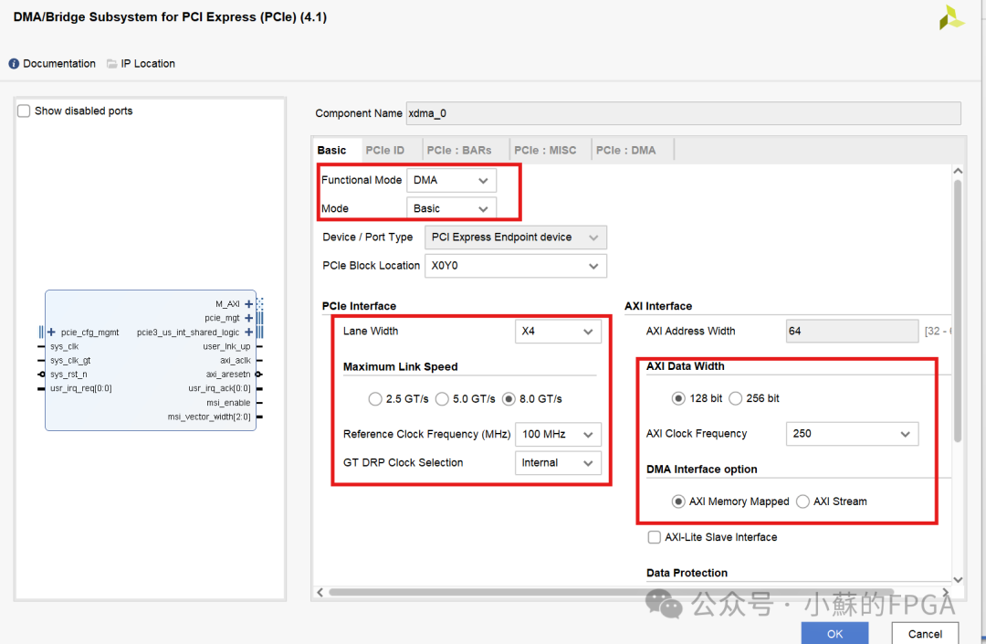Click the msi_enable port label
Image resolution: width=986 pixels, height=644 pixels.
click(x=228, y=403)
